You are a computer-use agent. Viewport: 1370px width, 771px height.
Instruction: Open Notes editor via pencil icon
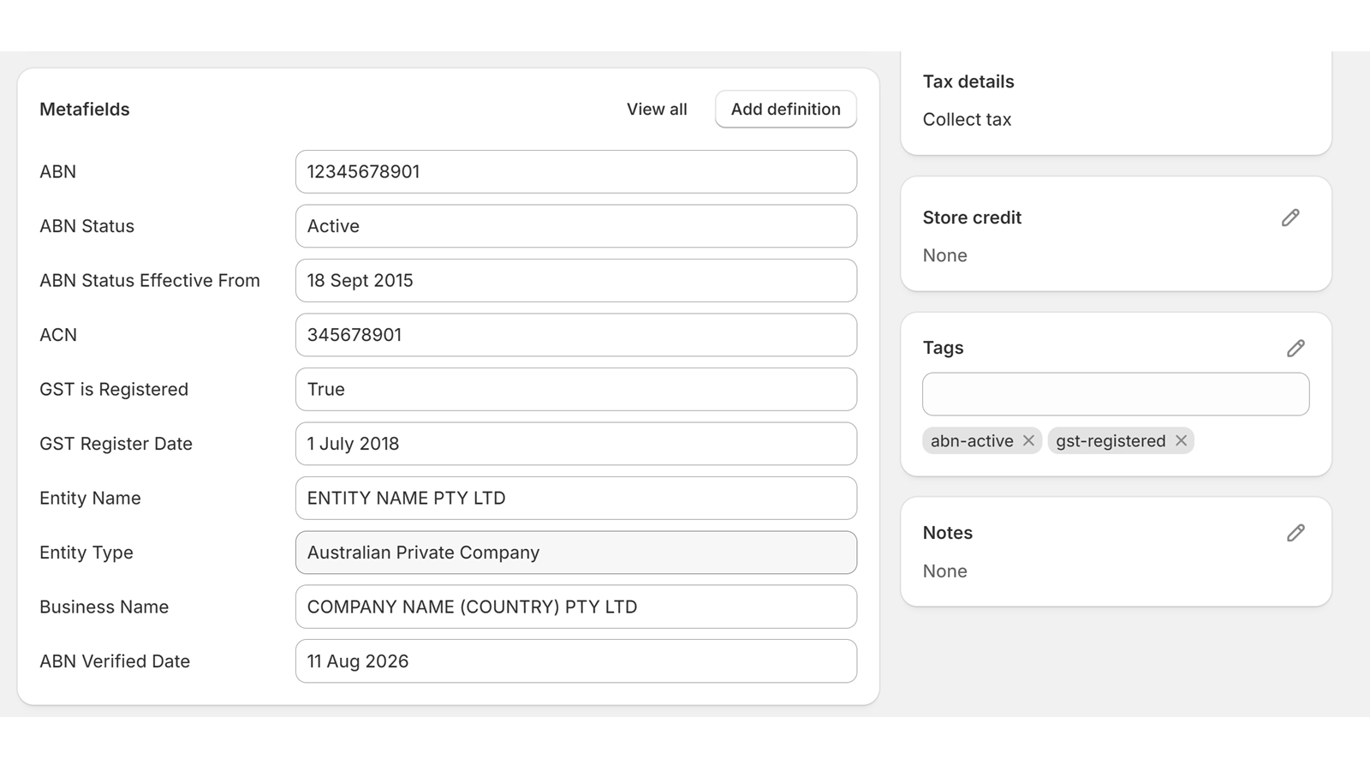(1296, 533)
